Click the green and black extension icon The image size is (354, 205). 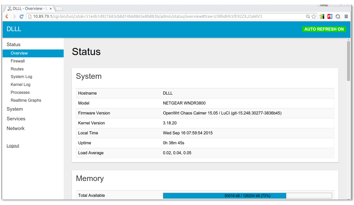[322, 17]
